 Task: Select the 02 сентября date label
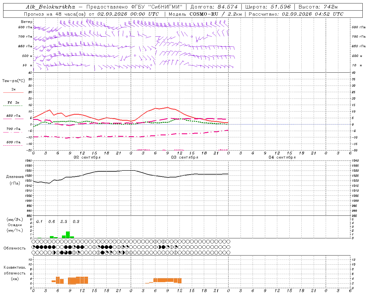coord(87,157)
